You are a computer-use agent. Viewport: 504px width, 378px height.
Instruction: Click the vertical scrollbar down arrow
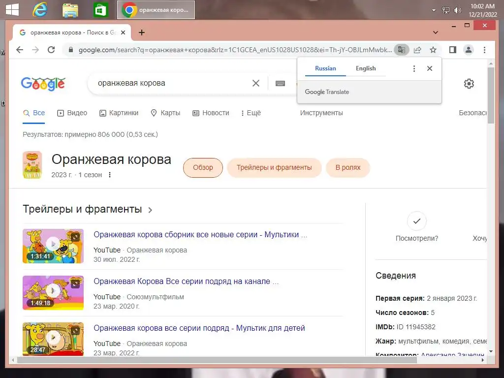491,351
